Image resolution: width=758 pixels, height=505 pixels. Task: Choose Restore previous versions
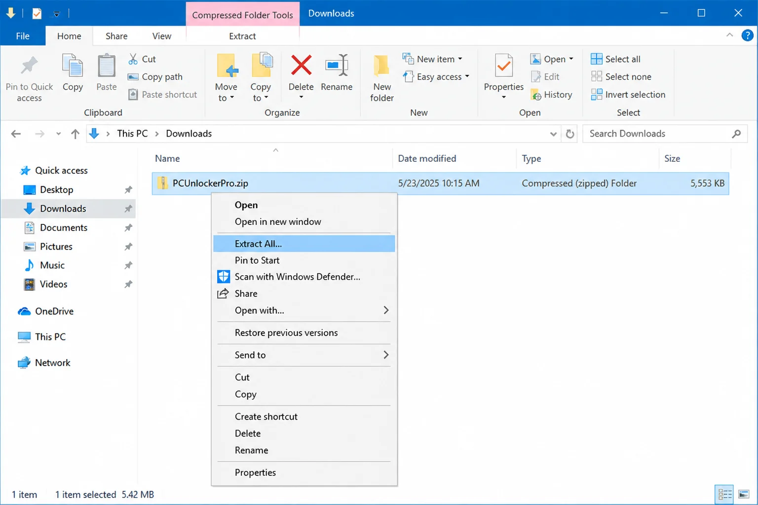(x=304, y=333)
